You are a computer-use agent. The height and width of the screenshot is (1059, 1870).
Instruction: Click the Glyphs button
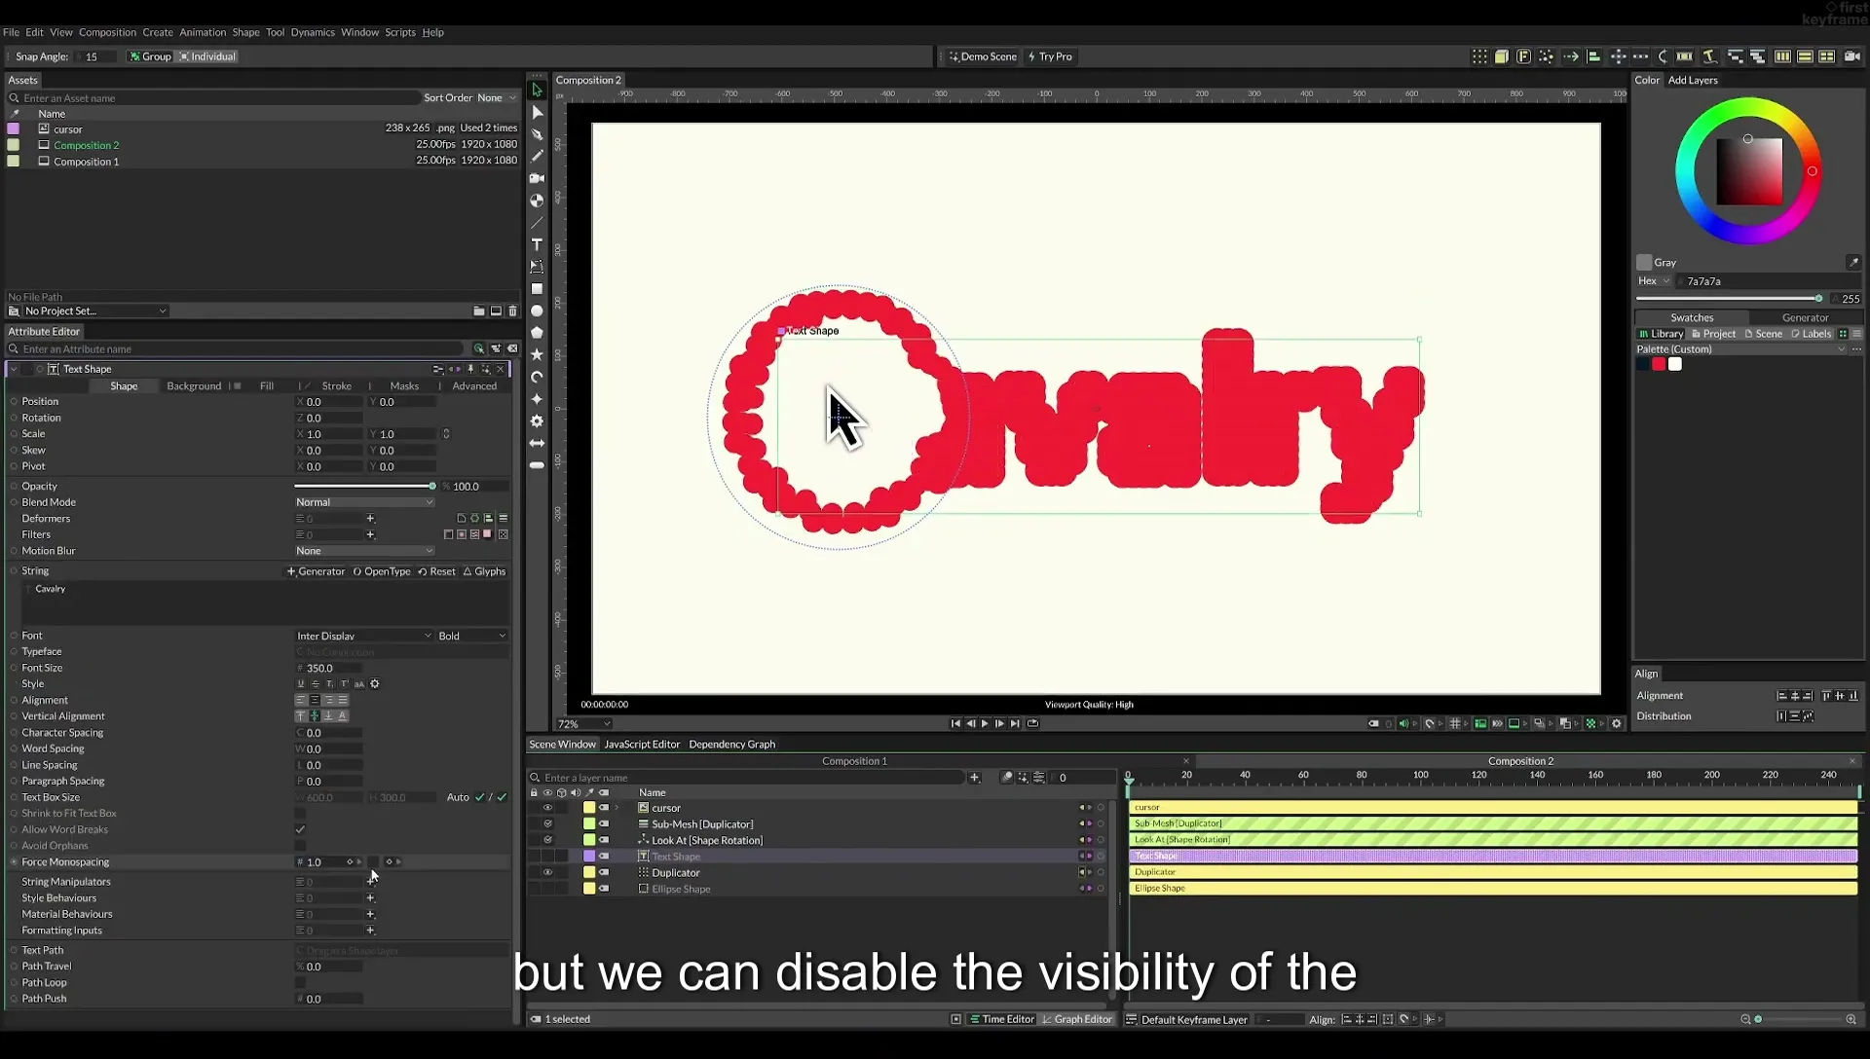click(484, 571)
